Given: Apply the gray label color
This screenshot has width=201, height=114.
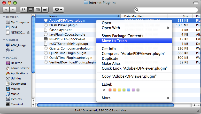Looking at the screenshot, I should coord(138,90).
